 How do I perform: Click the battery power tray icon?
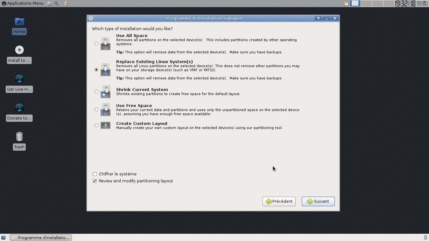tap(425, 3)
